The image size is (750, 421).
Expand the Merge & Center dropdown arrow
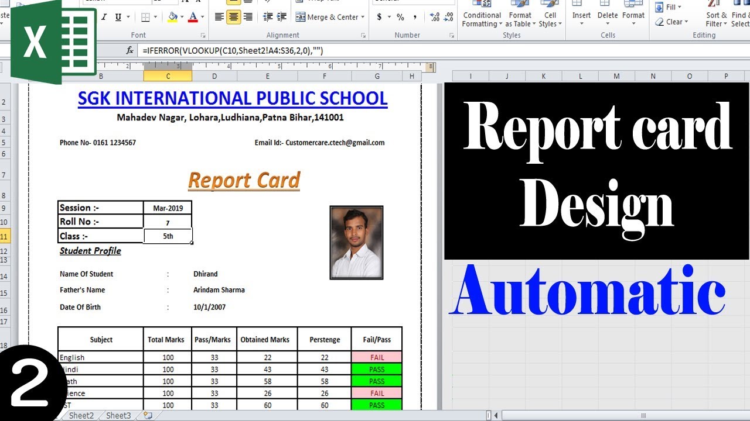point(363,18)
